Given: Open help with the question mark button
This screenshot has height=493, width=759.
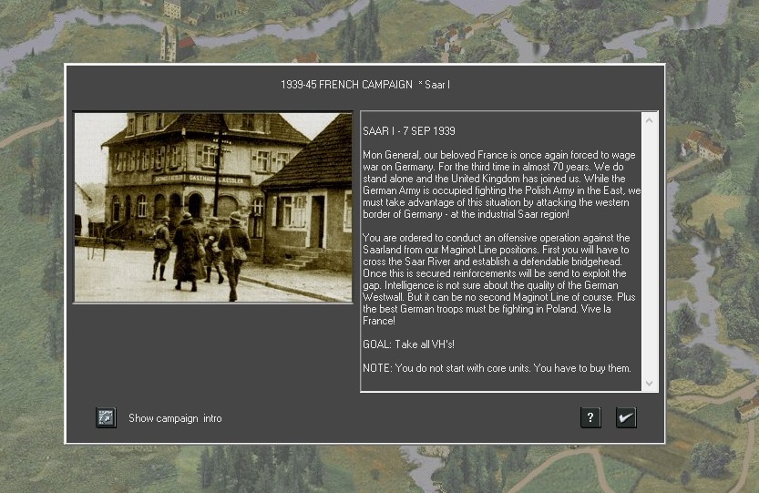Looking at the screenshot, I should pos(590,417).
